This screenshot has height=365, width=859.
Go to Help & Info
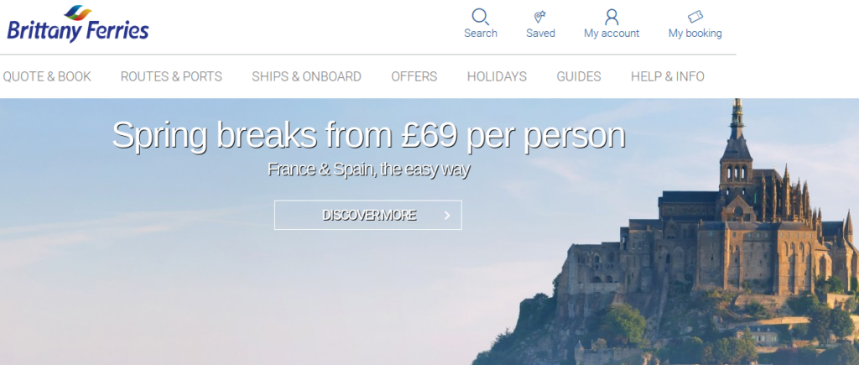[667, 76]
